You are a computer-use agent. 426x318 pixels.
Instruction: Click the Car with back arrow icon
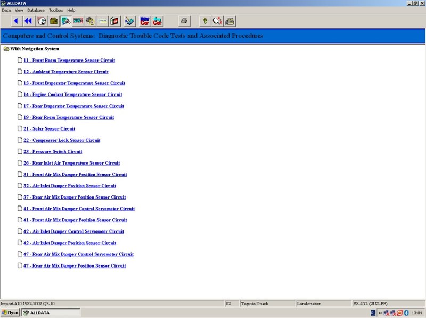pyautogui.click(x=157, y=21)
